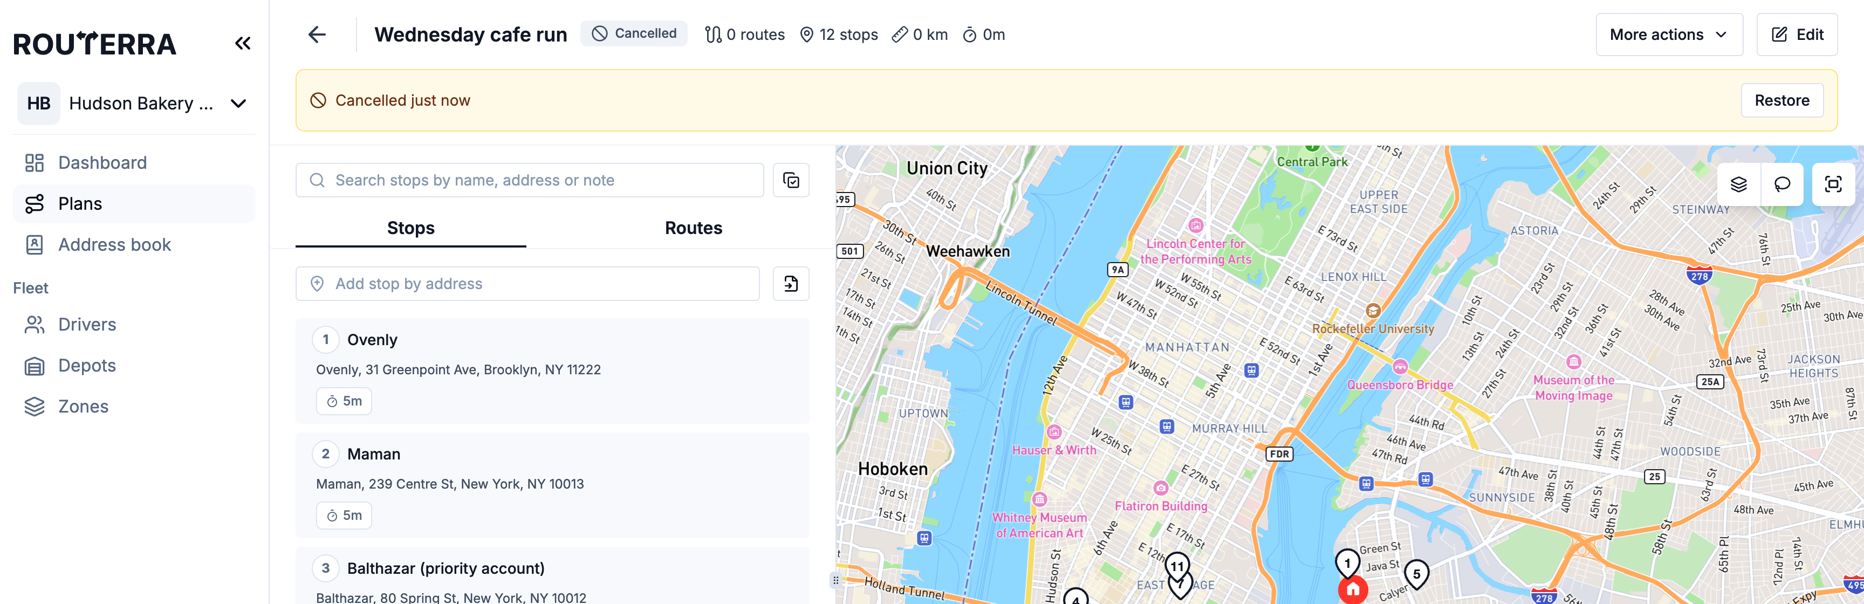Navigate to Drivers under Fleet
Viewport: 1864px width, 604px height.
point(134,324)
